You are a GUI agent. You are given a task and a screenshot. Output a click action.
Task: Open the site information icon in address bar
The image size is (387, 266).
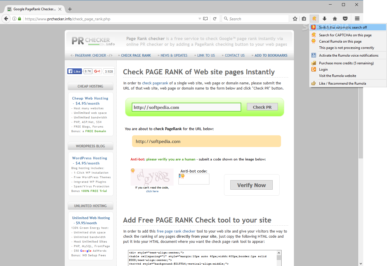tap(14, 19)
